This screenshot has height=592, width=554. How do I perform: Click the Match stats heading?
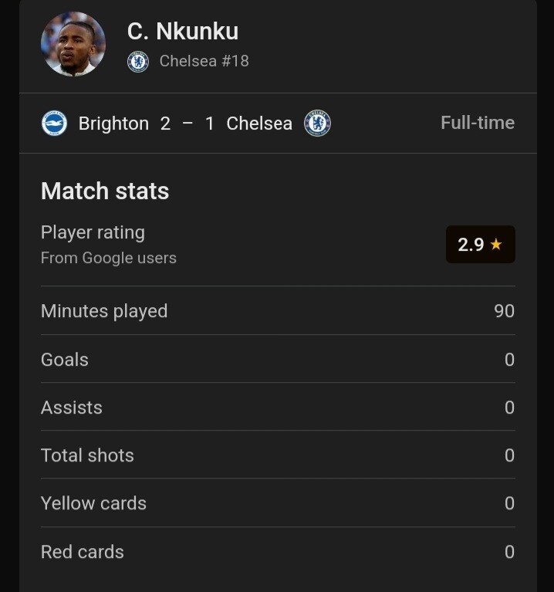105,191
